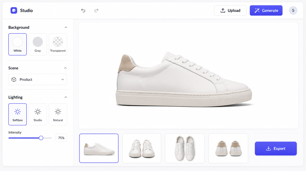
Task: Undo the last action
Action: point(83,10)
